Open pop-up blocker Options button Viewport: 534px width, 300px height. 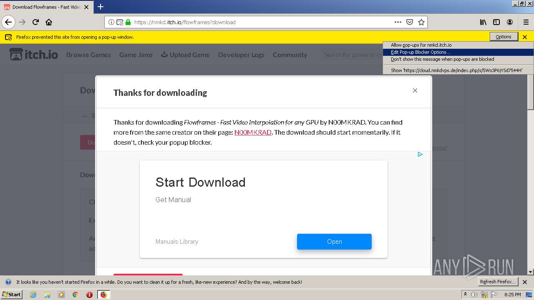(x=504, y=37)
